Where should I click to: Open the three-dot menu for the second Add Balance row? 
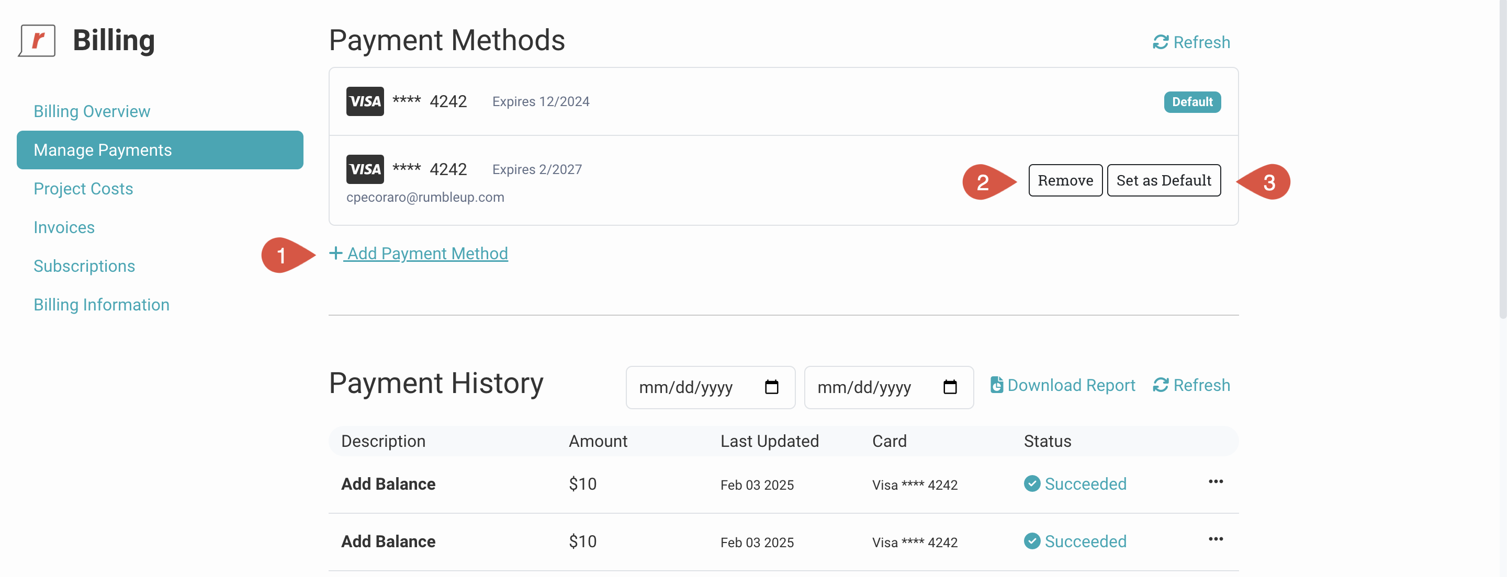coord(1216,538)
